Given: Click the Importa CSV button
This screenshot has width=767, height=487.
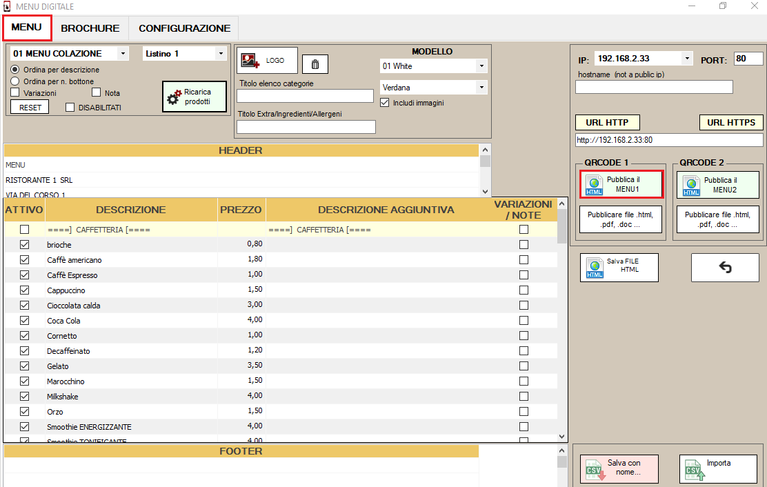Looking at the screenshot, I should 717,468.
